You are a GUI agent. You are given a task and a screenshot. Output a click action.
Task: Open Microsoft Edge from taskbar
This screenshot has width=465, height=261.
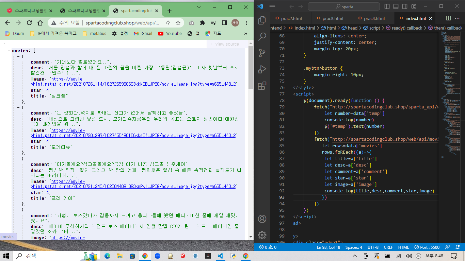pos(107,256)
